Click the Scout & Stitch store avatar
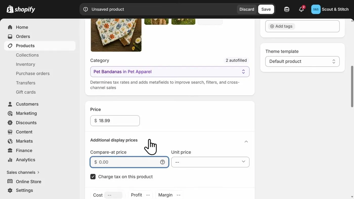 (316, 9)
